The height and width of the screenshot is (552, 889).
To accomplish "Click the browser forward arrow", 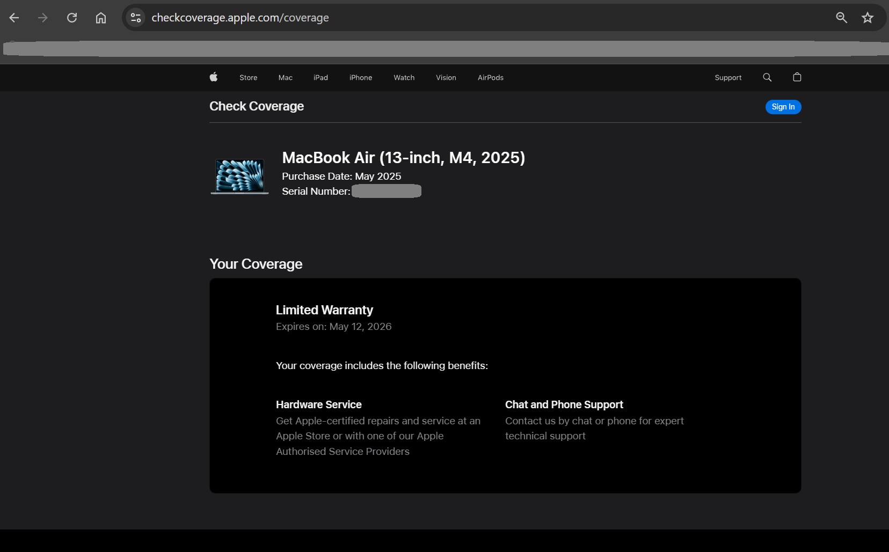I will (43, 18).
